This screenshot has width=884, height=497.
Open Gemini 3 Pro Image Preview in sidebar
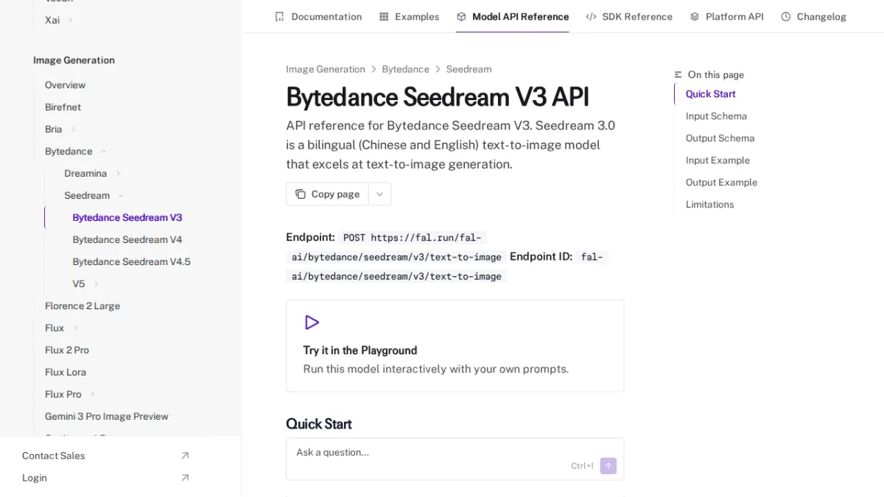(107, 417)
